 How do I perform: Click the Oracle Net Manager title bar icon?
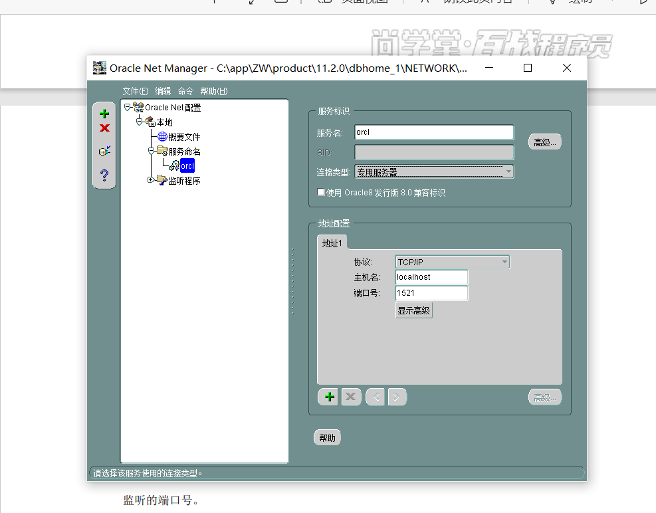(x=100, y=68)
